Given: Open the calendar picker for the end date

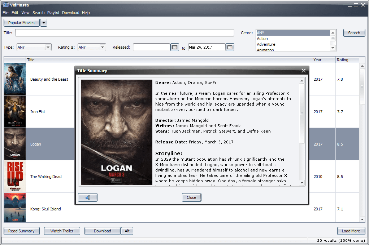Looking at the screenshot, I should (x=230, y=47).
